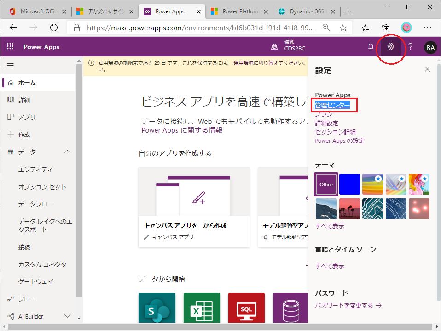Open the browser favorites list
The image size is (441, 331).
click(x=366, y=28)
